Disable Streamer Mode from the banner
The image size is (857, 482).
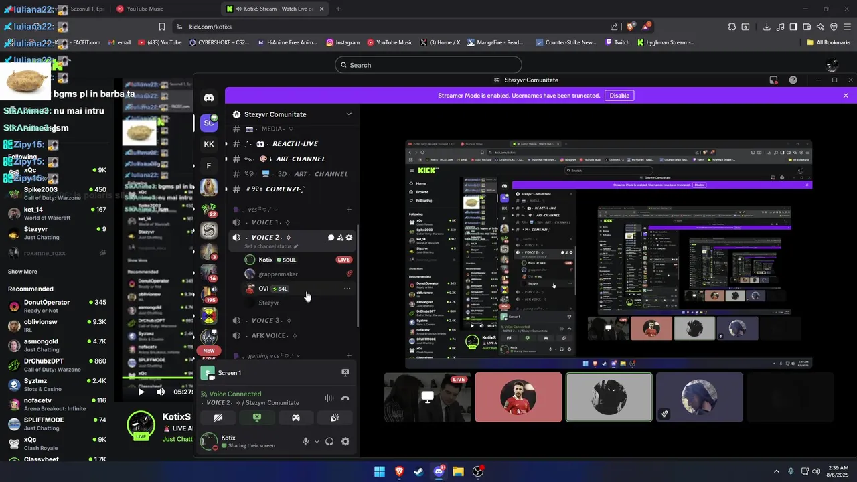pos(619,96)
